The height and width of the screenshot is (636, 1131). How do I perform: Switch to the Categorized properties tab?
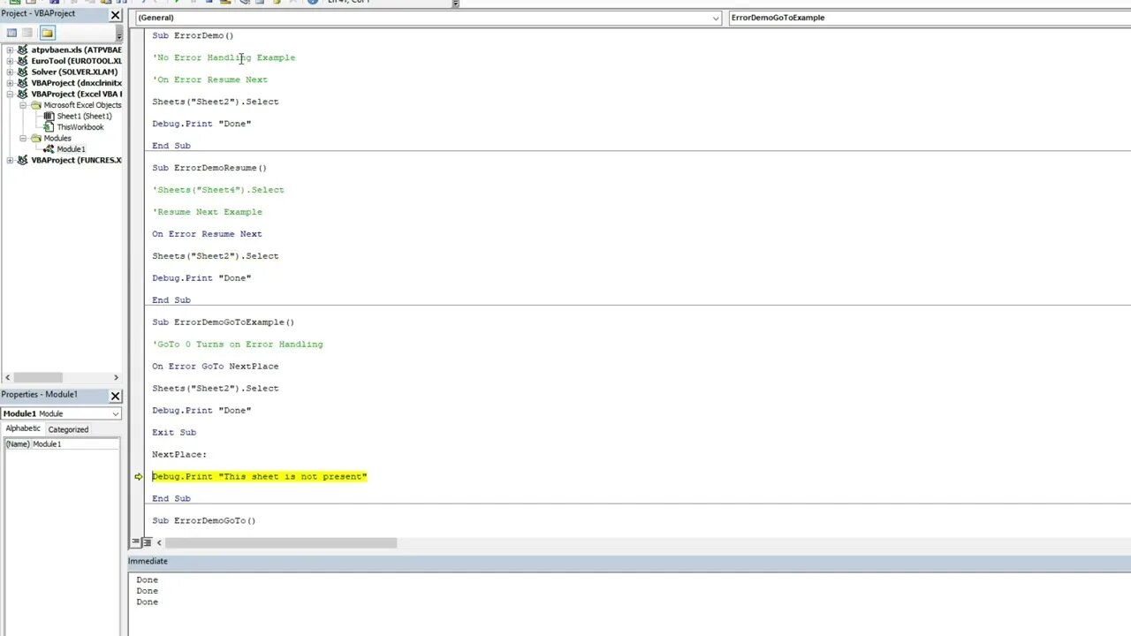pyautogui.click(x=68, y=429)
